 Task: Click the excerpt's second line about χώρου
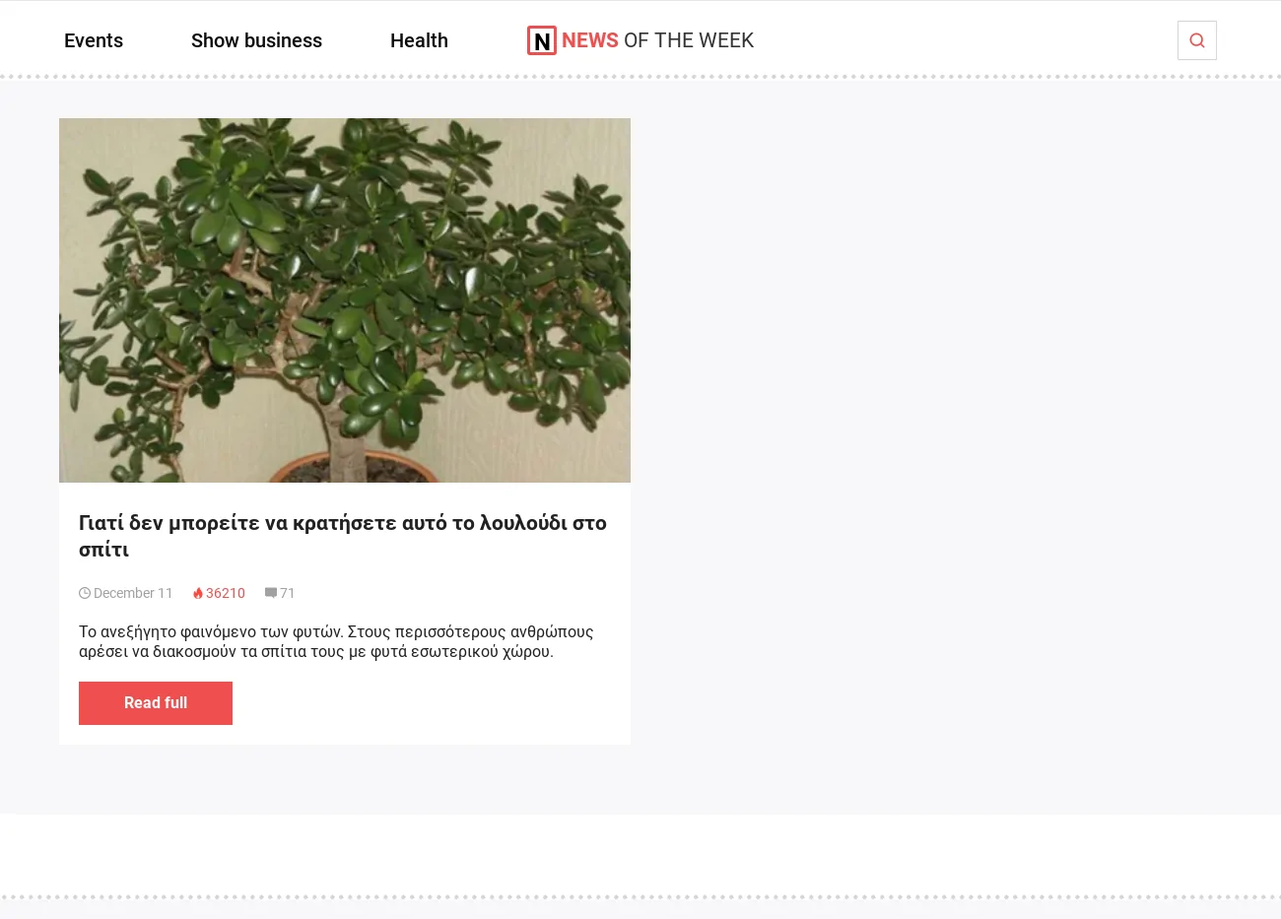click(316, 651)
